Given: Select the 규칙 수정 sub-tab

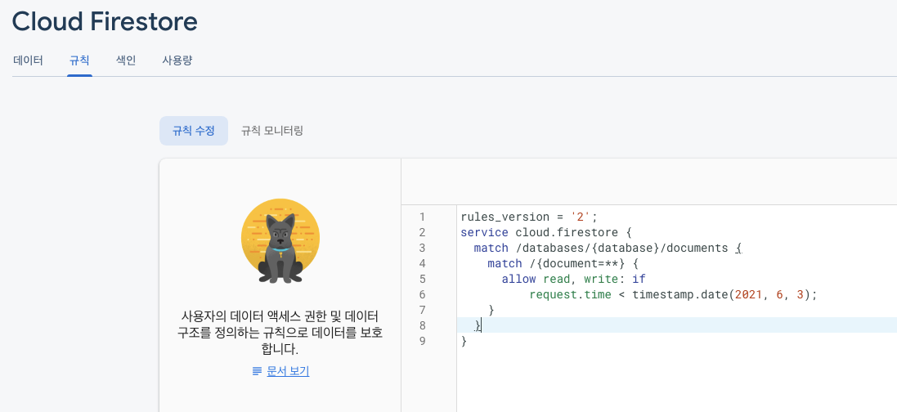Looking at the screenshot, I should 193,131.
